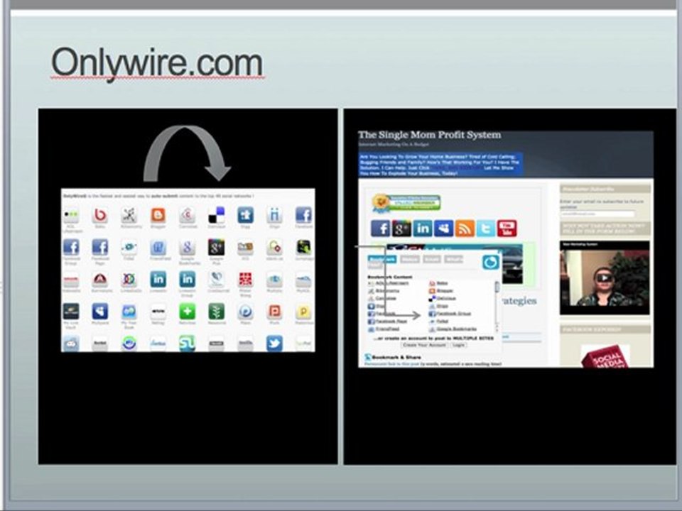Select the Bookmark tab in the popup
682x511 pixels.
[382, 260]
